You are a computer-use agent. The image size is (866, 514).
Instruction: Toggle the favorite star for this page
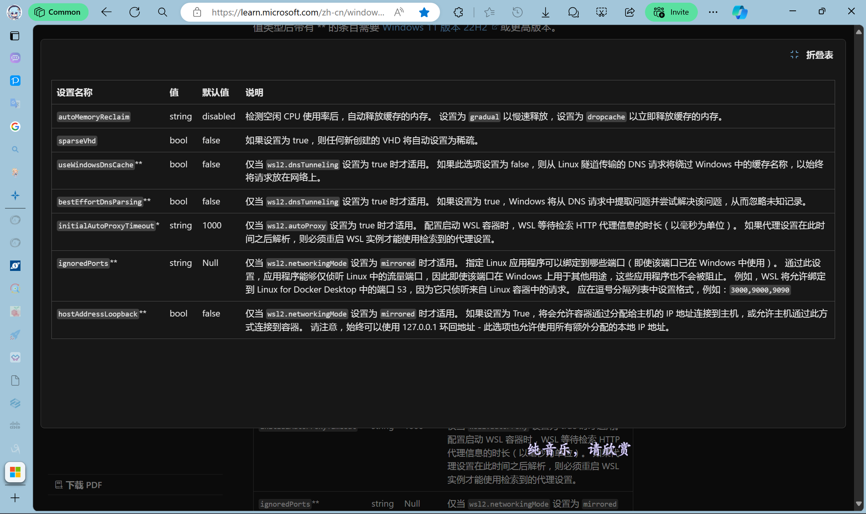pyautogui.click(x=424, y=12)
